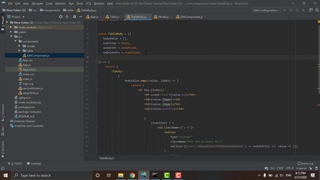Collapse the src folder
This screenshot has height=180, width=320.
pyautogui.click(x=11, y=36)
